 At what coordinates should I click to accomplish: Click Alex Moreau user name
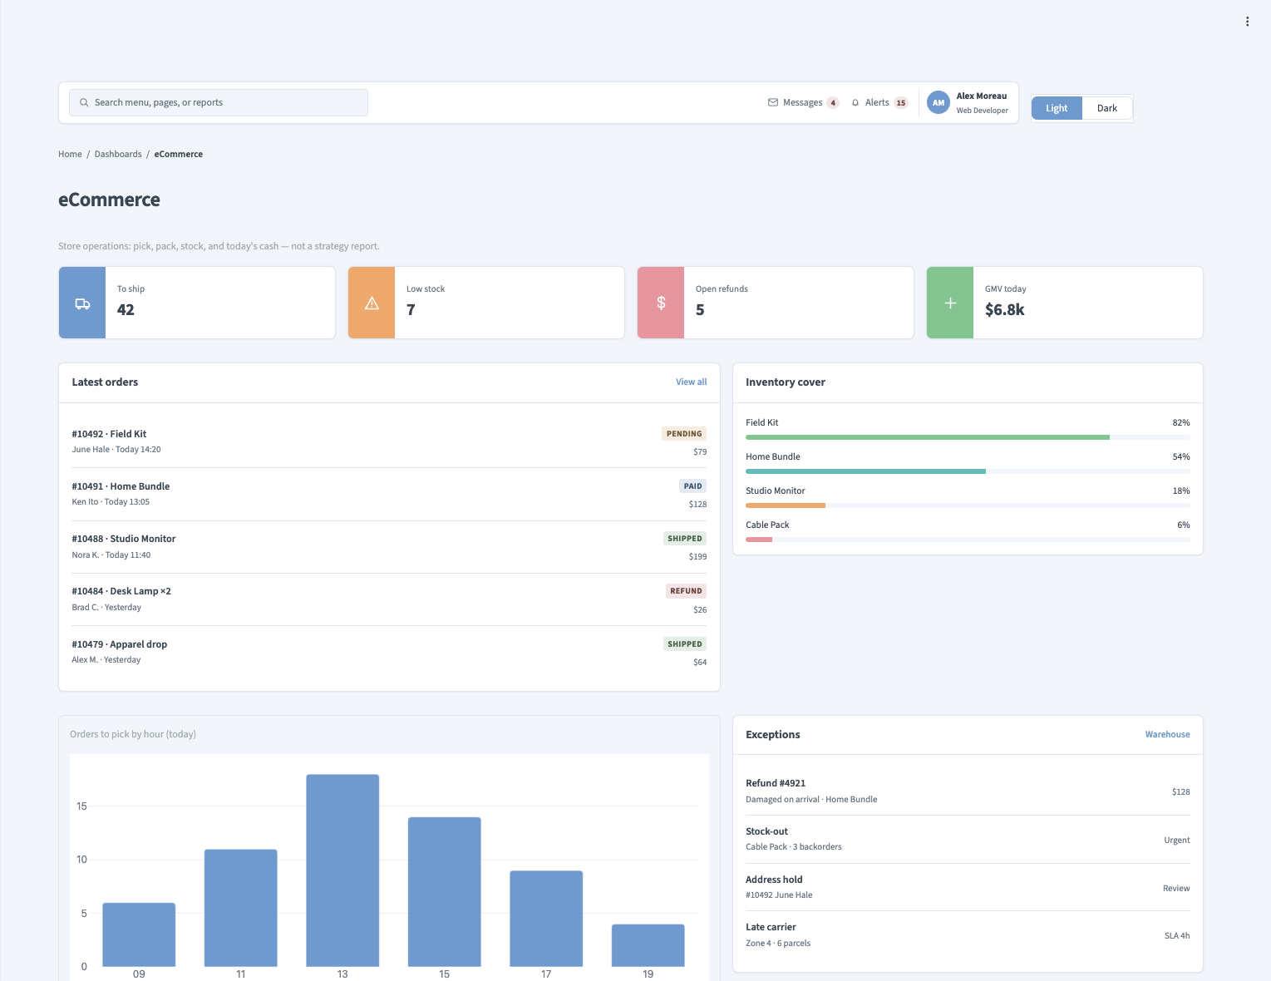[982, 96]
